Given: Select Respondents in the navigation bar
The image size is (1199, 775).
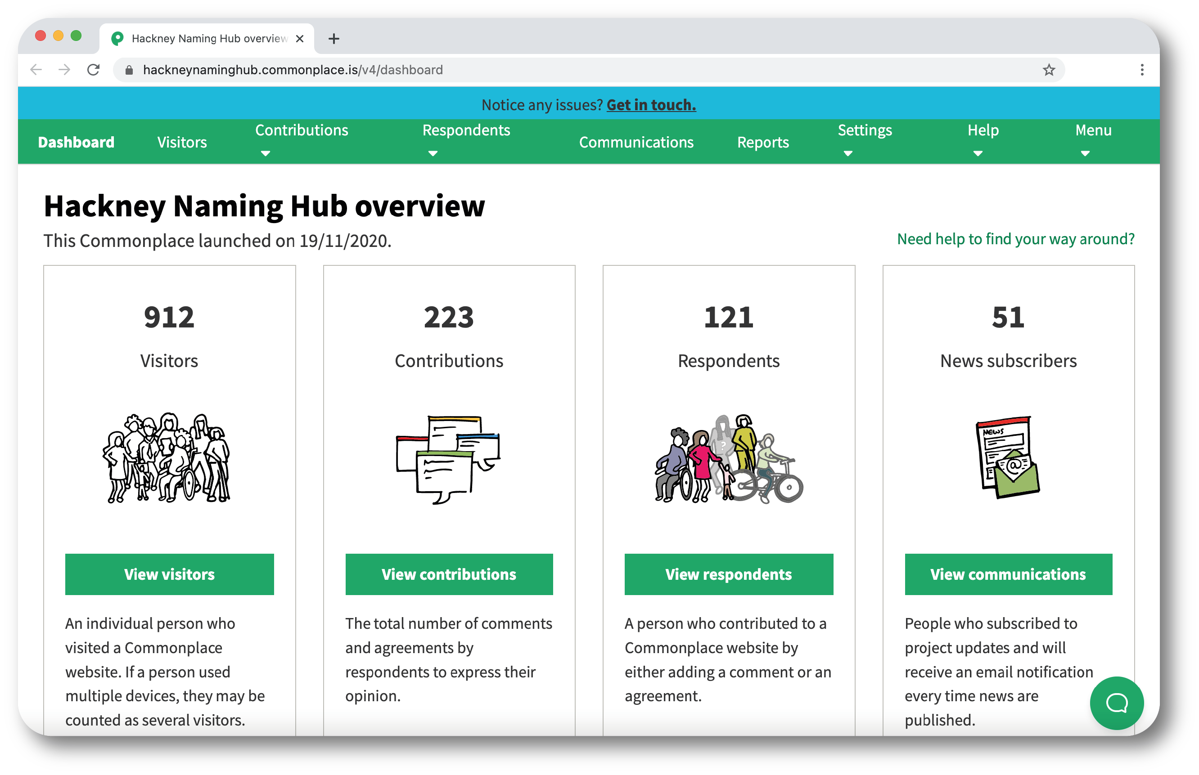Looking at the screenshot, I should pyautogui.click(x=466, y=130).
